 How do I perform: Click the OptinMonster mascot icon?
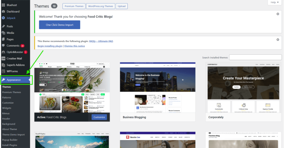(x=3, y=52)
